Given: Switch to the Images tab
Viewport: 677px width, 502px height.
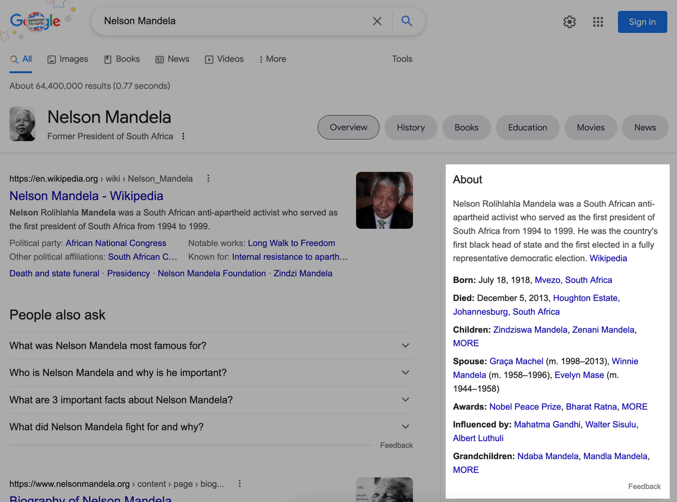Looking at the screenshot, I should [68, 59].
